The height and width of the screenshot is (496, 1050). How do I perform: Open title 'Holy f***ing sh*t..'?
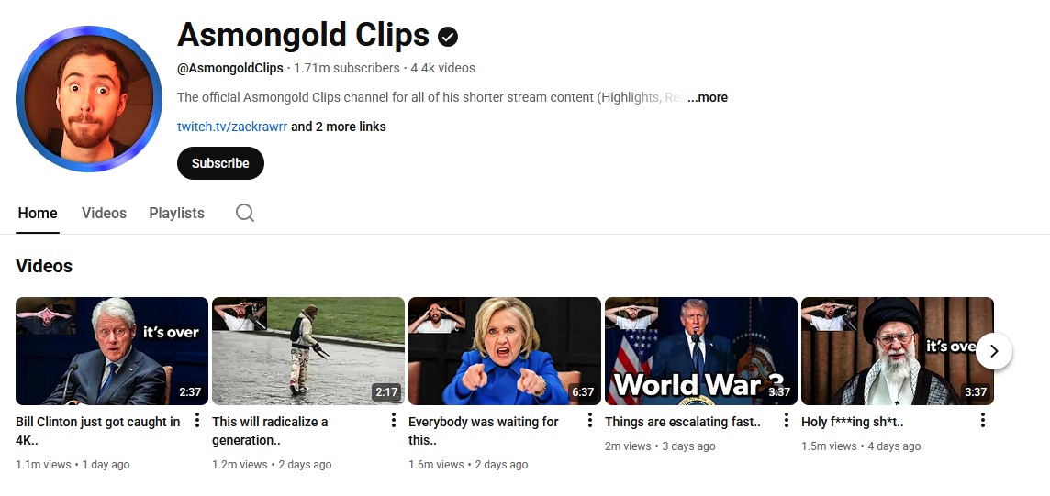[853, 423]
